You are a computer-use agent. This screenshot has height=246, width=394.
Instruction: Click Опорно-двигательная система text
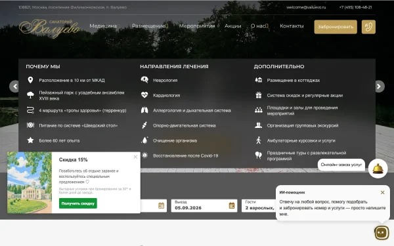coord(184,125)
